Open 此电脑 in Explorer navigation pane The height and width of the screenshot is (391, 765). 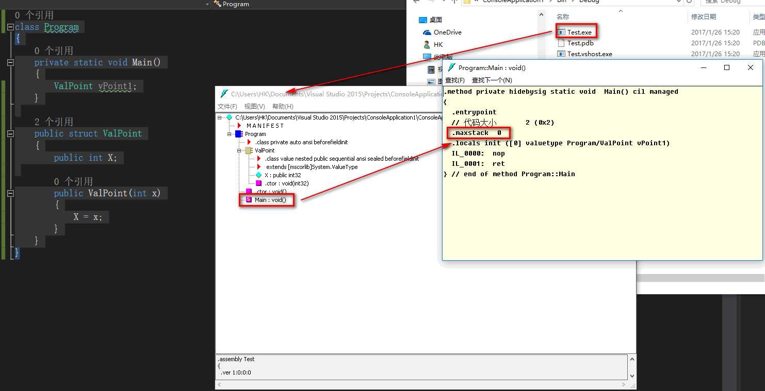[443, 57]
